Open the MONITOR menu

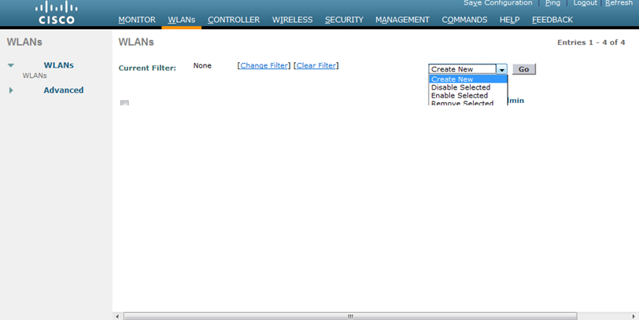136,20
